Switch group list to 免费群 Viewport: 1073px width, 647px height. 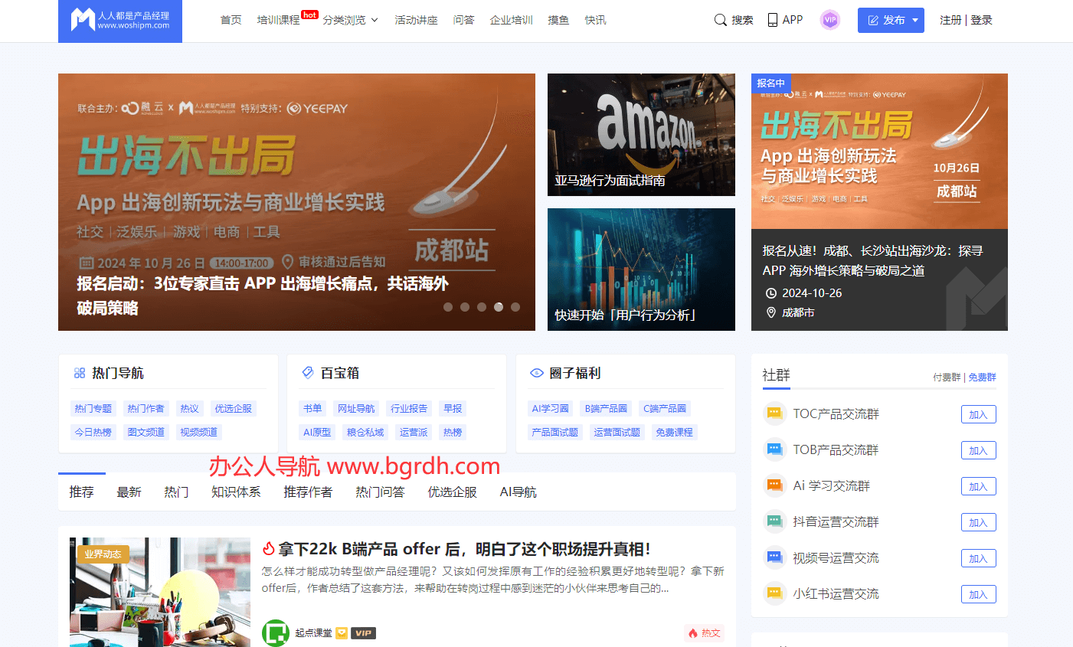982,377
